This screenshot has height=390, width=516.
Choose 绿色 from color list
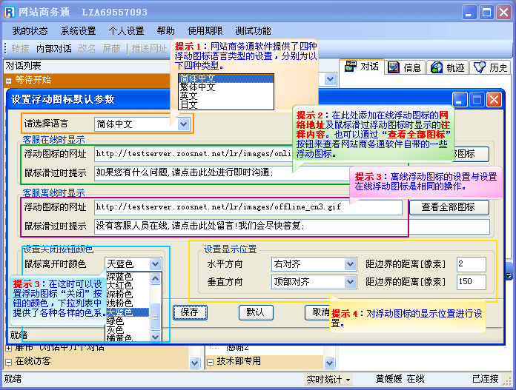click(128, 320)
